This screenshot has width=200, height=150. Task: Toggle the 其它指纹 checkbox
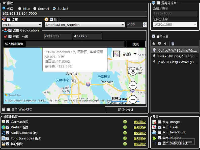[x=8, y=144]
